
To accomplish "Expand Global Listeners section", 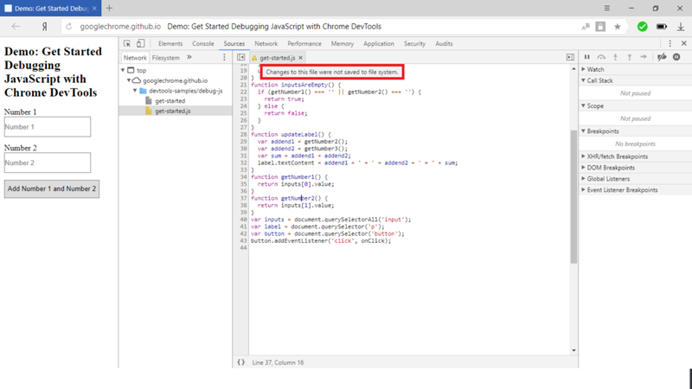I will click(x=583, y=179).
